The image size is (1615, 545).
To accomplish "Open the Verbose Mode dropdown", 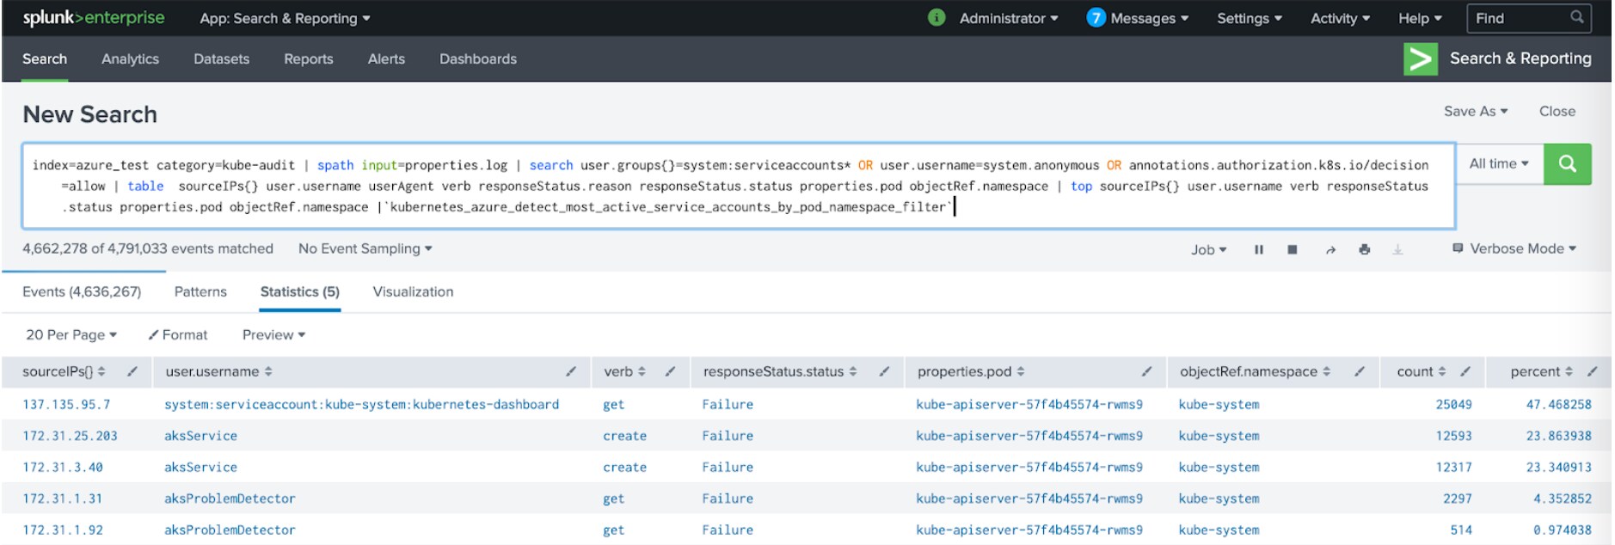I will tap(1514, 248).
